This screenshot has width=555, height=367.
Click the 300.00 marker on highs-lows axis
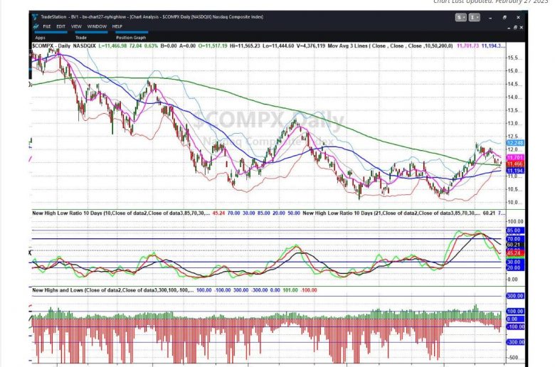click(x=515, y=296)
